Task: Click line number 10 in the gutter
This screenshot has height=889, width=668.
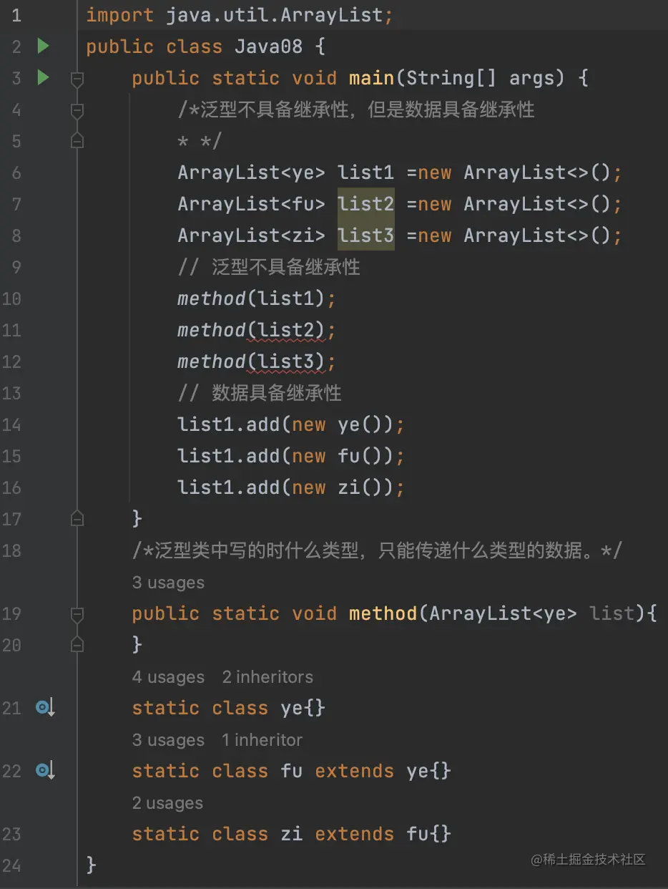Action: click(11, 298)
